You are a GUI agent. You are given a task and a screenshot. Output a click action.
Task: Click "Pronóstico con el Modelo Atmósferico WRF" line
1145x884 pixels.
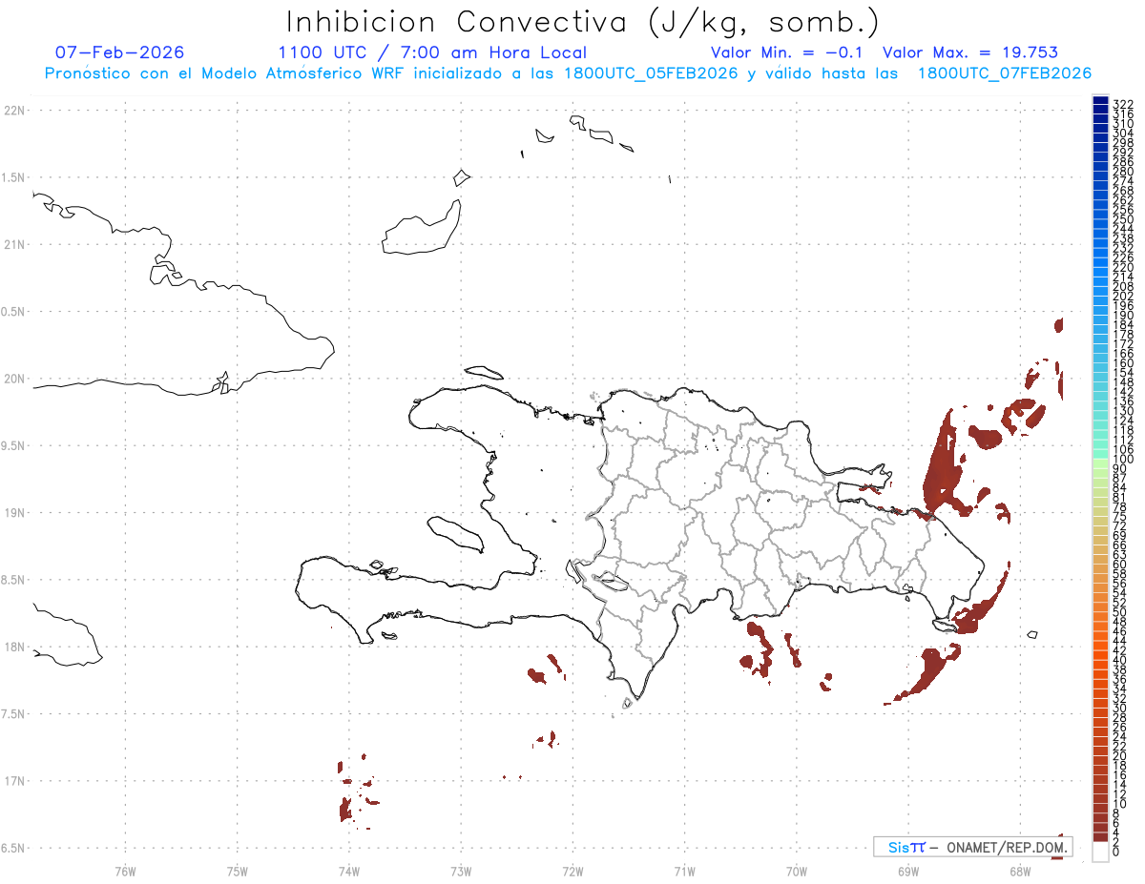(x=568, y=73)
